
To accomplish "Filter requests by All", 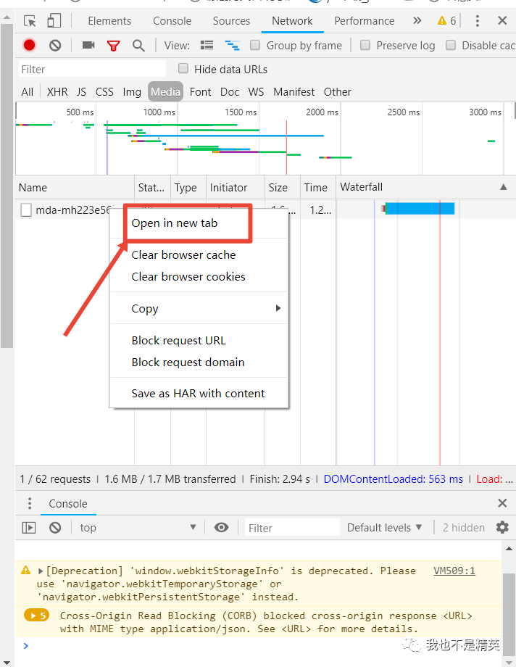I will tap(28, 92).
